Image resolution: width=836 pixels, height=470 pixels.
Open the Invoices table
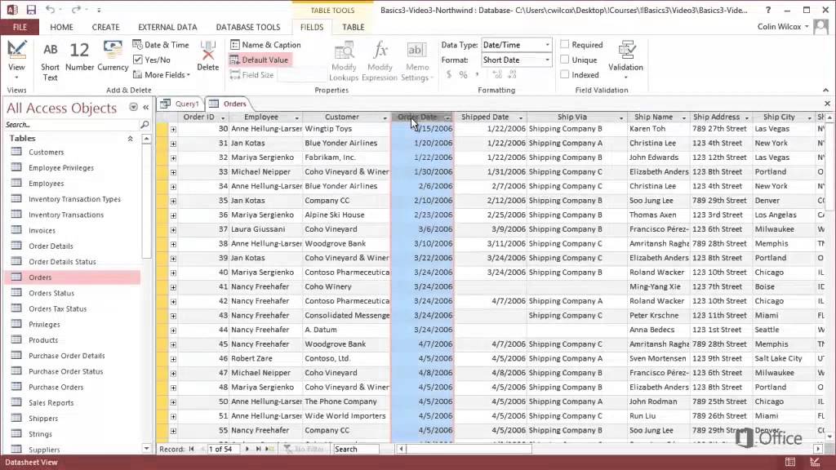[42, 230]
